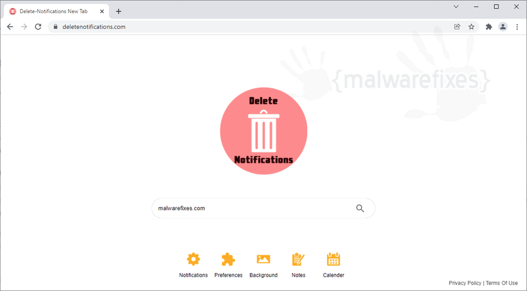Open the Background picture icon
The width and height of the screenshot is (527, 291).
(263, 259)
